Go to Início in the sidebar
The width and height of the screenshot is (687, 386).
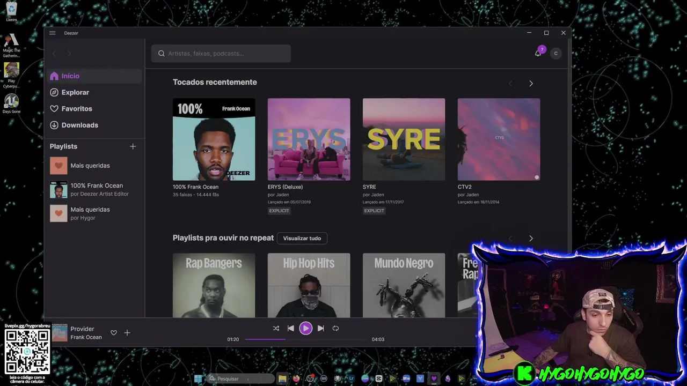point(95,76)
